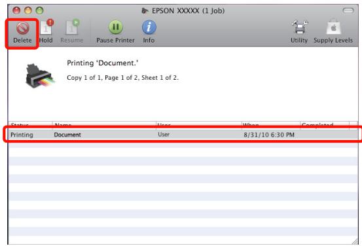Hold the selected print job
Image resolution: width=362 pixels, height=246 pixels.
pos(46,32)
